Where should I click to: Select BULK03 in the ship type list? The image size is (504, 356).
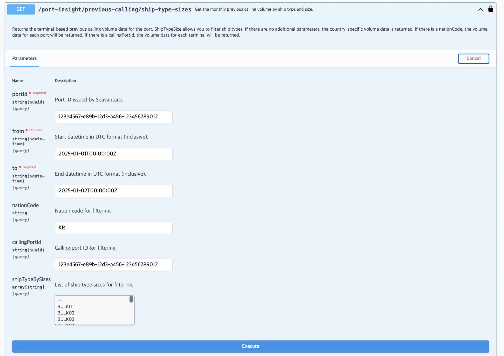[x=66, y=319]
